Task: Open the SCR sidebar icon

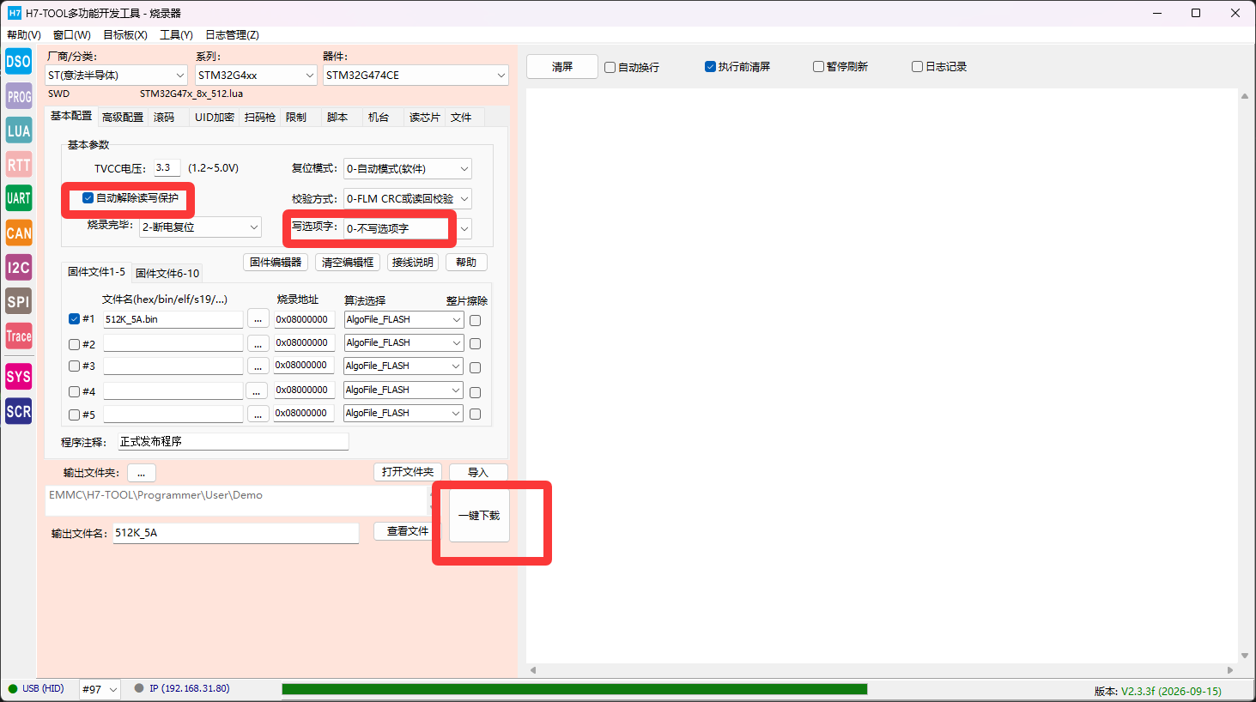Action: point(19,411)
